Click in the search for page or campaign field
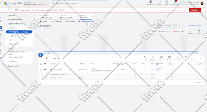 pyautogui.click(x=79, y=3)
